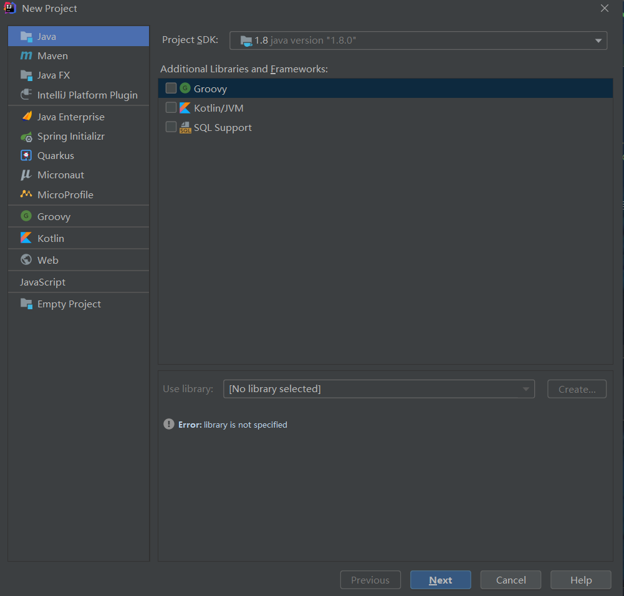Click the 'Error: library is not specified' message
This screenshot has height=596, width=624.
pos(233,425)
